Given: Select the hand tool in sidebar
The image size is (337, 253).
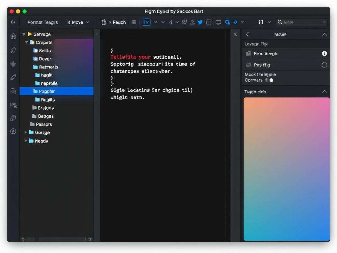Looking at the screenshot, I should (x=13, y=64).
